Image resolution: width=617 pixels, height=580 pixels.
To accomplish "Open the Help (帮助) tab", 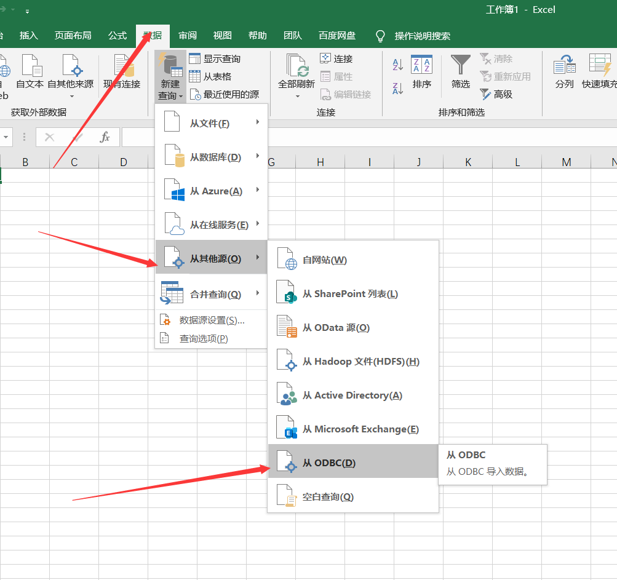I will (x=257, y=36).
